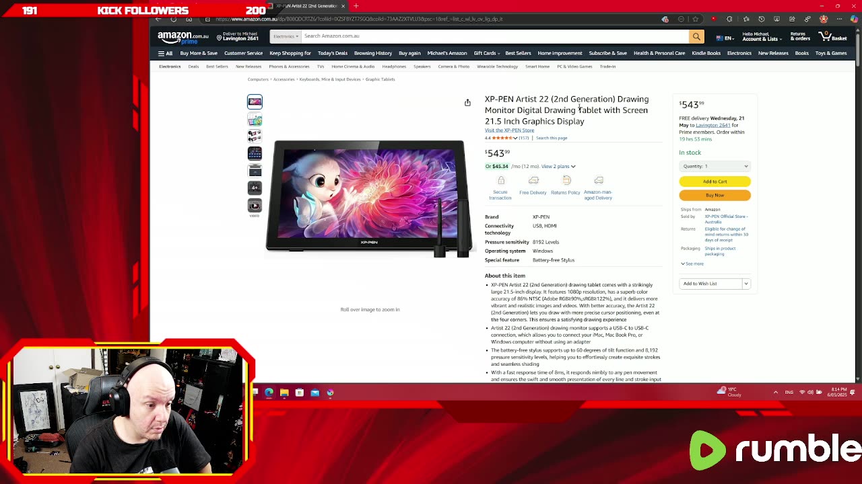Click the delivery location pin for Lavington 2641
This screenshot has width=862, height=484.
click(x=219, y=36)
